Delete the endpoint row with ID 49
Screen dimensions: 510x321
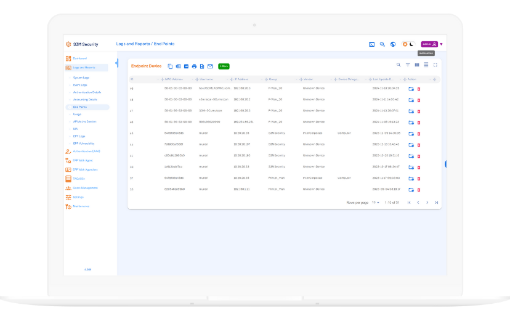[419, 89]
